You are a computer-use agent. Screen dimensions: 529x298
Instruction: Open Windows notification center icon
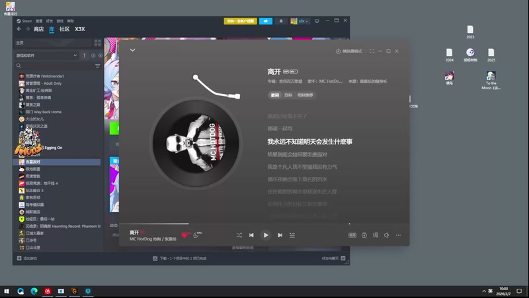[x=519, y=291]
